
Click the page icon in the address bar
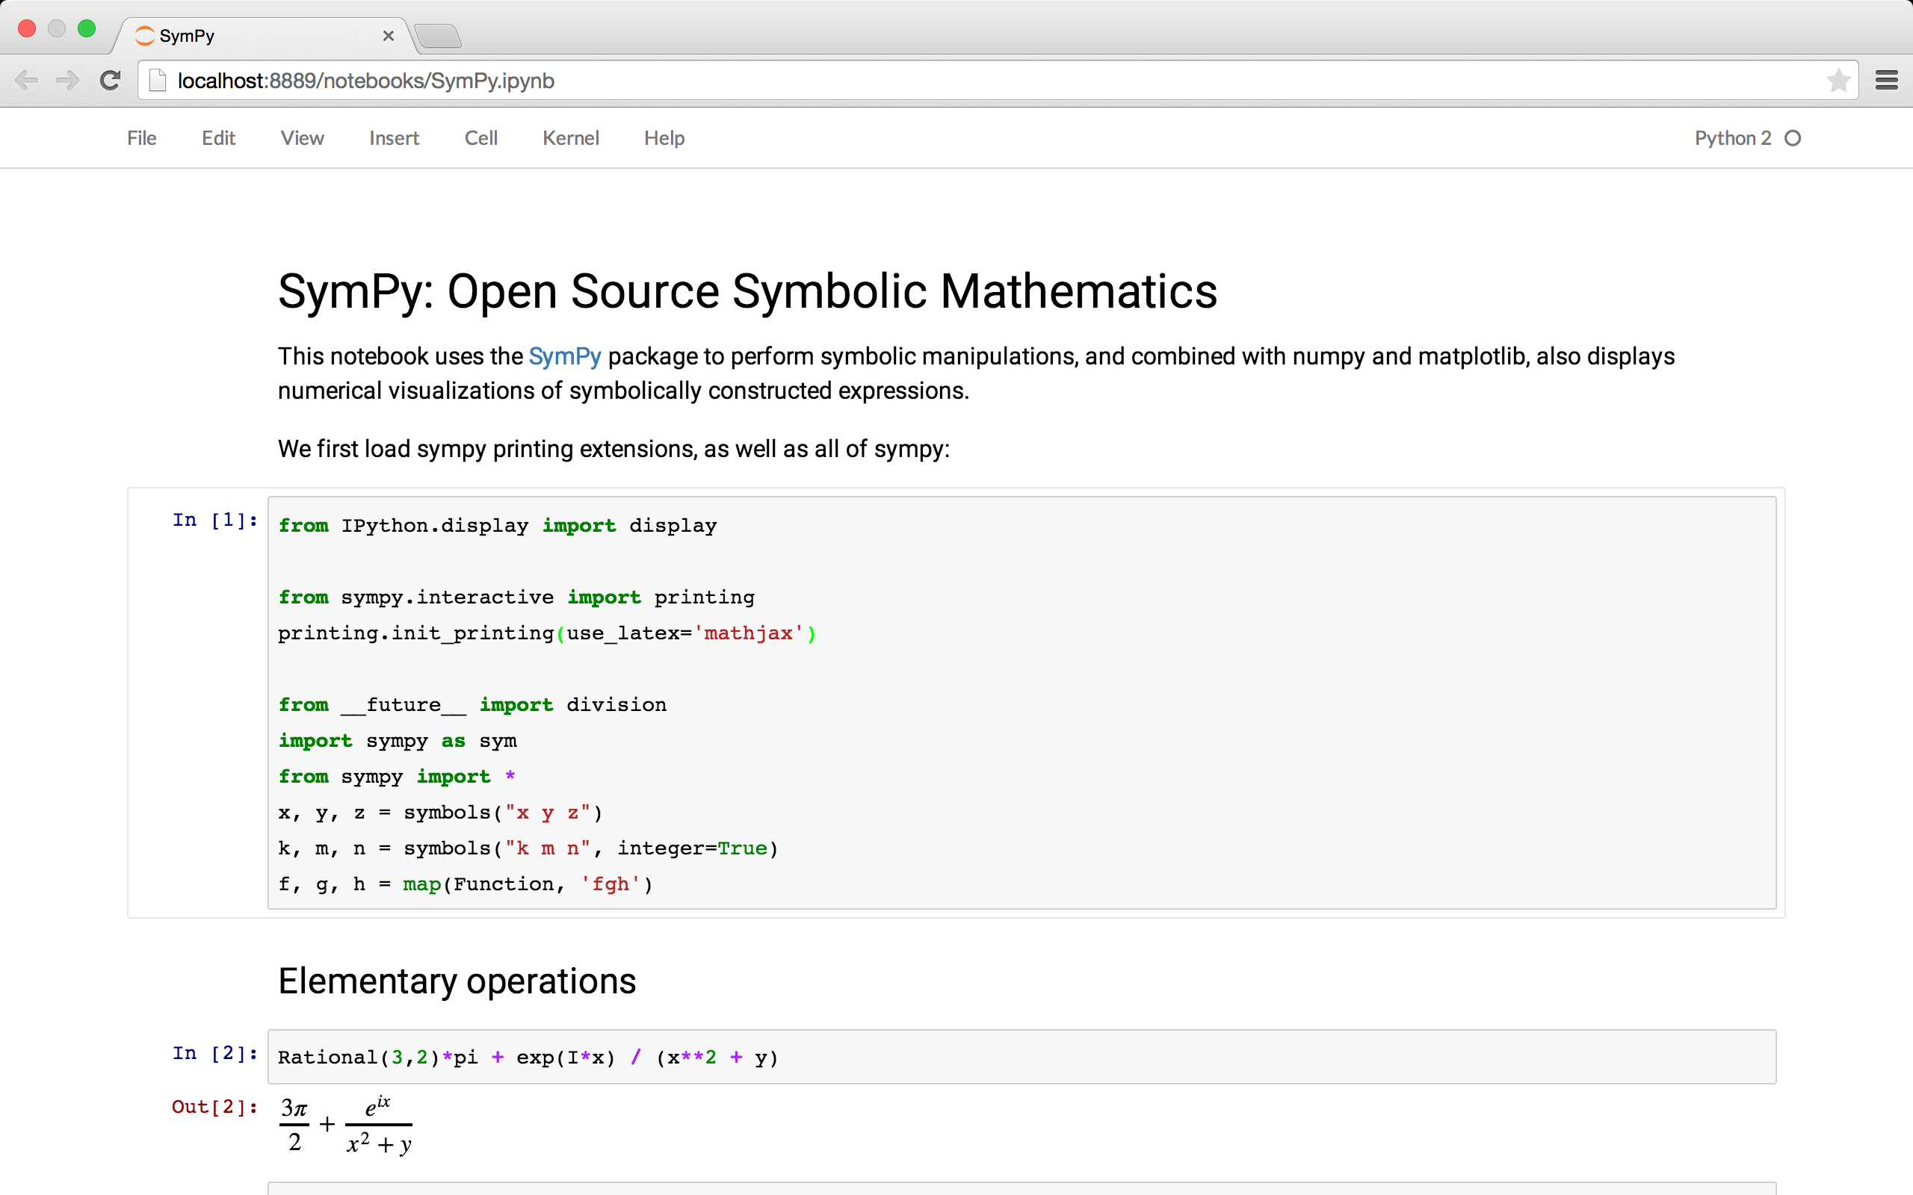tap(158, 81)
